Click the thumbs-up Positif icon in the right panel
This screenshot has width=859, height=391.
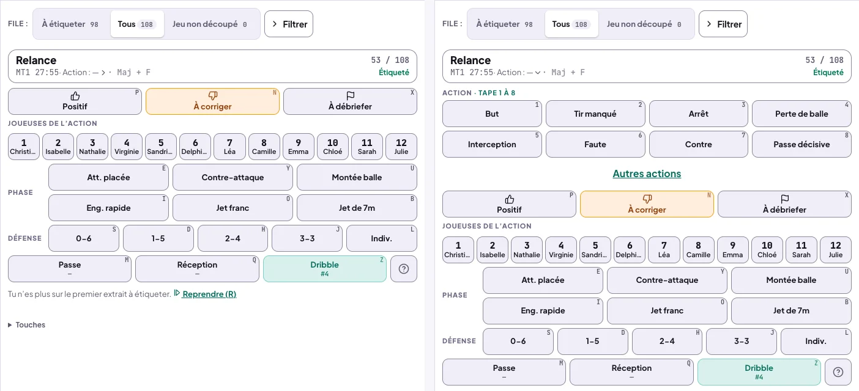click(x=510, y=199)
